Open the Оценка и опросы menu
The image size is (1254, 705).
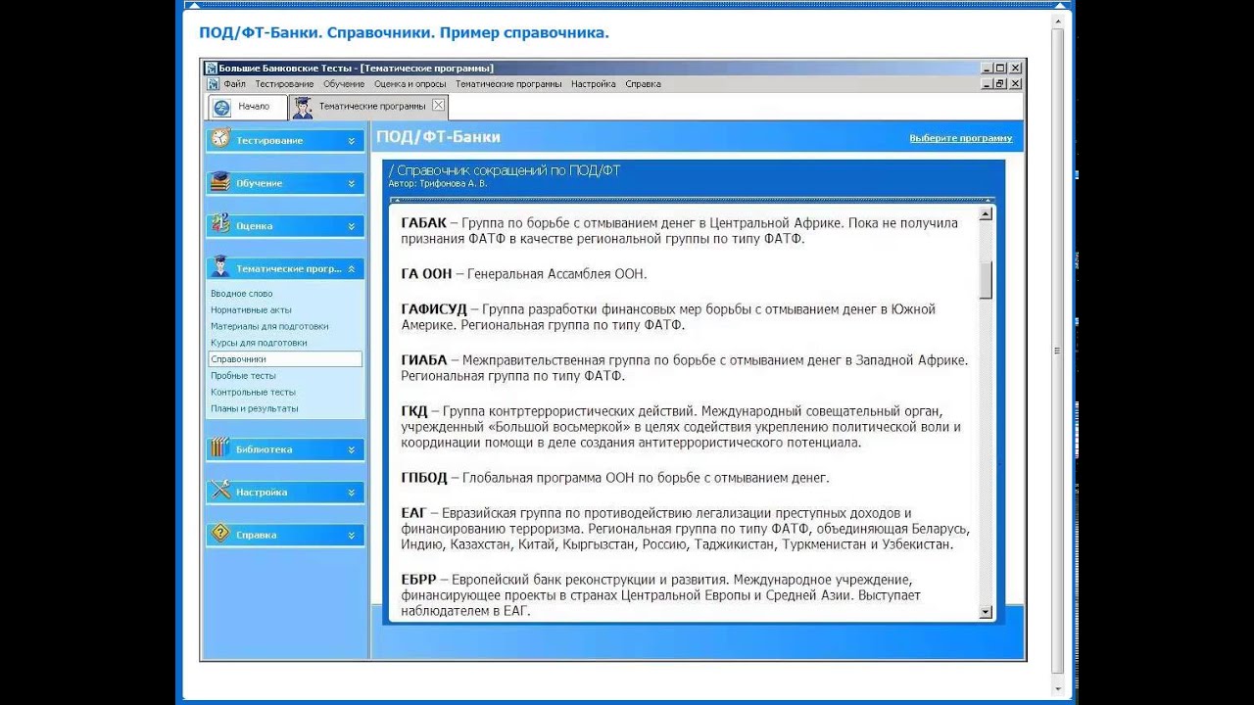[410, 84]
